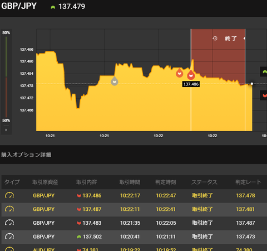Viewport: 267px width, 251px height.
Task: Click the settlement rate 137.473
Action: coord(245,236)
